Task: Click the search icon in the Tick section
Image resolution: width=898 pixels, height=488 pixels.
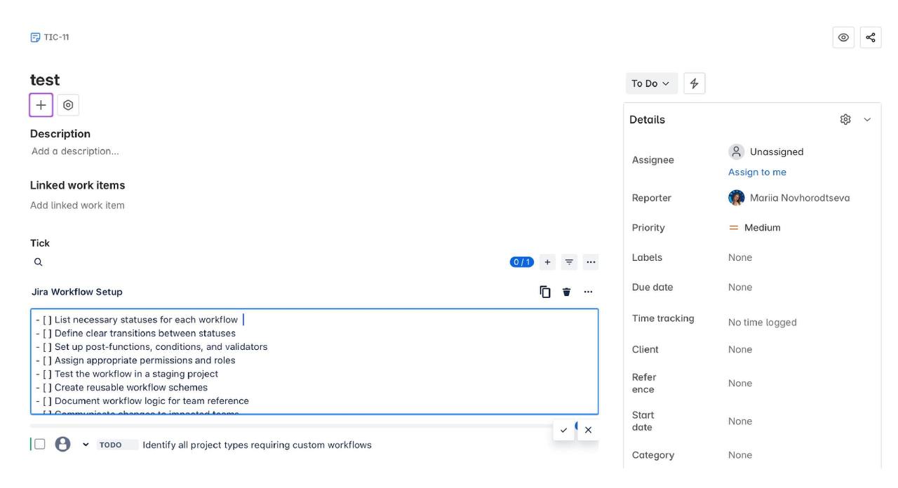Action: tap(39, 262)
